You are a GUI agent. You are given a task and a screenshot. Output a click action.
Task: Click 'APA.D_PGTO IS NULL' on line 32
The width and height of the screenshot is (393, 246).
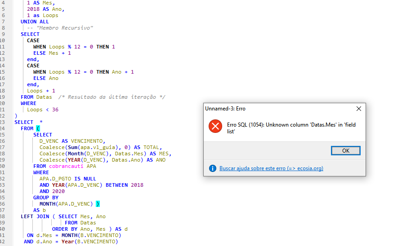(x=67, y=179)
